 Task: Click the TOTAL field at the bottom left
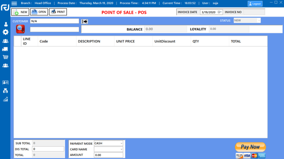point(48,155)
